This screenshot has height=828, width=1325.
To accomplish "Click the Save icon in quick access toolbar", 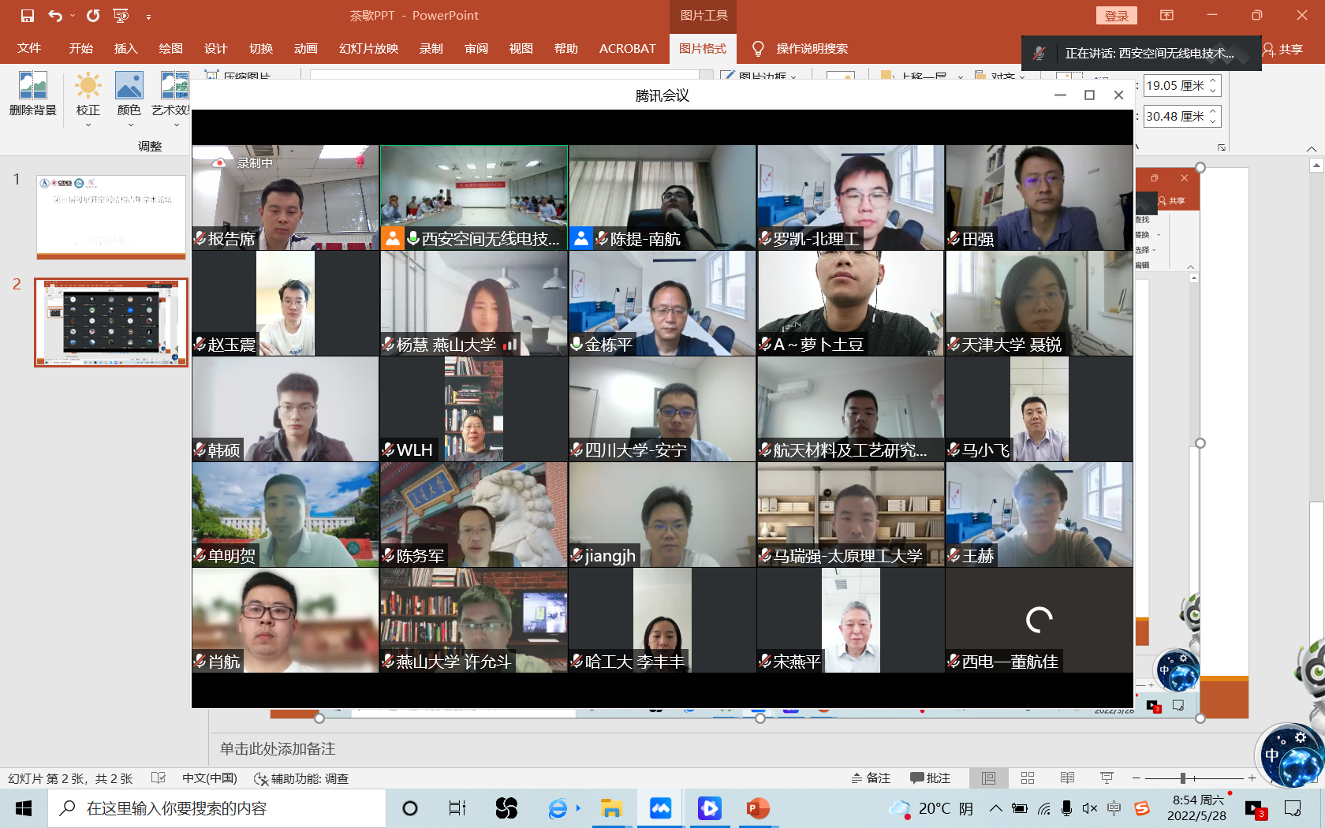I will pos(28,16).
